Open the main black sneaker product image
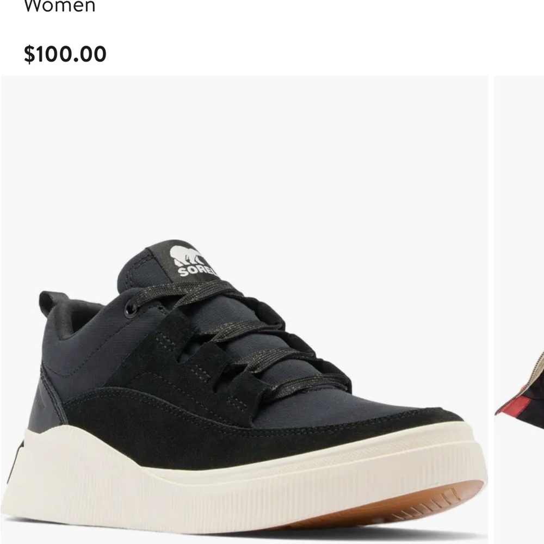Image resolution: width=544 pixels, height=544 pixels. click(x=244, y=310)
